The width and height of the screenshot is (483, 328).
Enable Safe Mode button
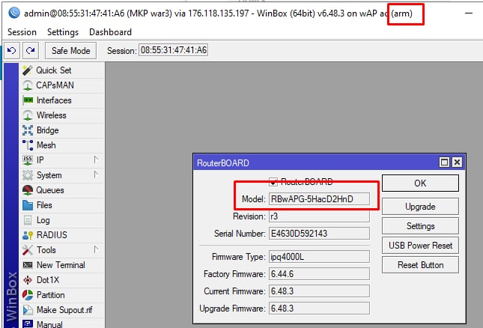[70, 50]
